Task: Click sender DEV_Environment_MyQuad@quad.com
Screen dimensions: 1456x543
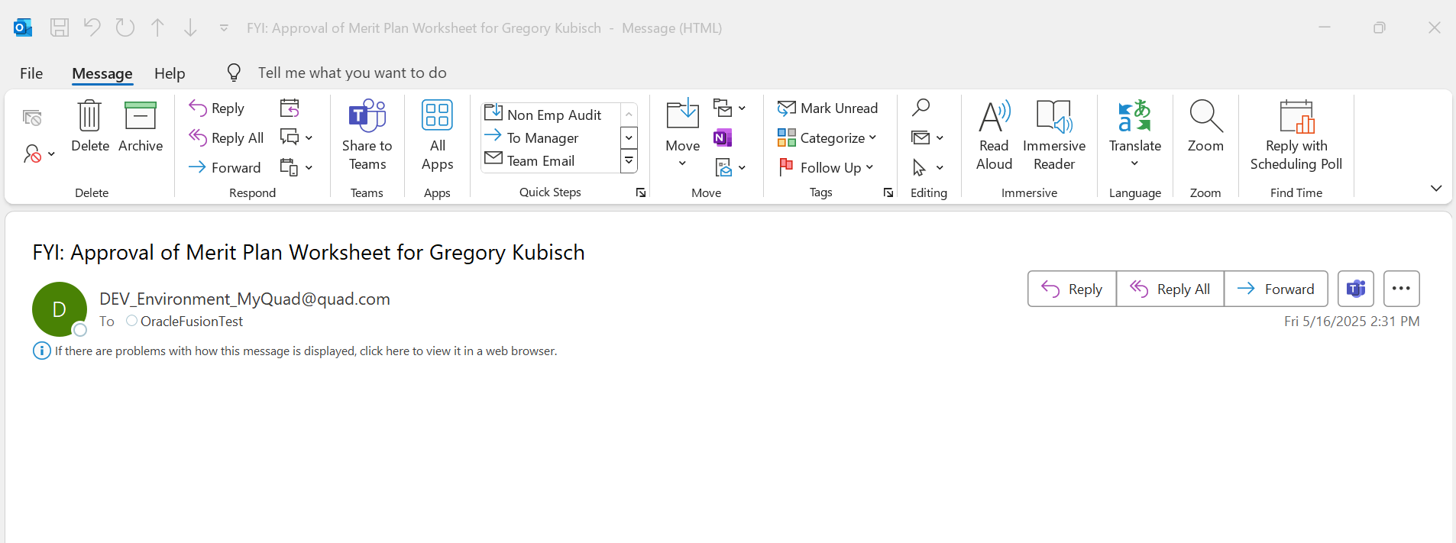Action: click(x=244, y=299)
